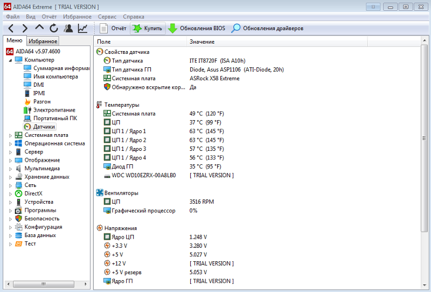Go back with the left arrow icon
Image resolution: width=431 pixels, height=292 pixels.
click(x=11, y=28)
